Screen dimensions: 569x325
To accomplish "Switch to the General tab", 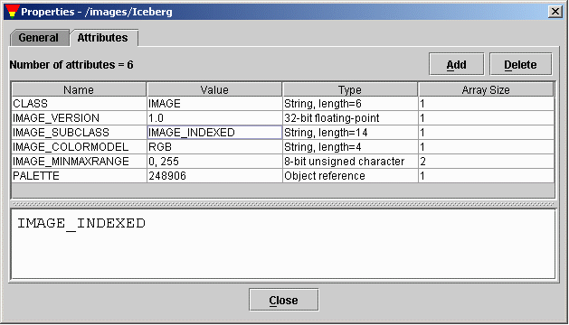I will click(x=39, y=38).
